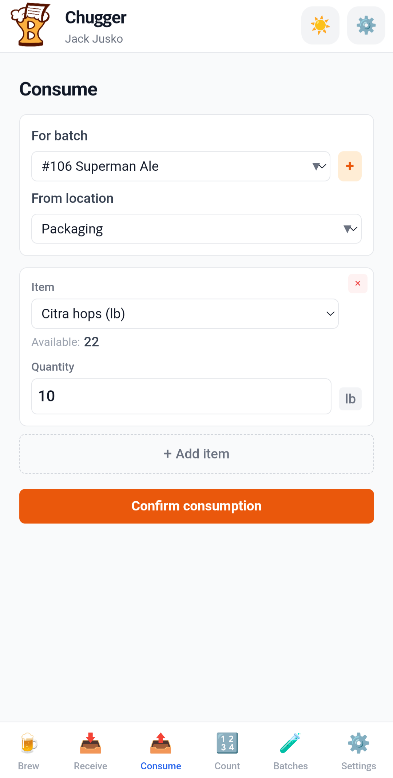The height and width of the screenshot is (778, 393).
Task: Open the Item dropdown for Citra hops
Action: pos(185,313)
